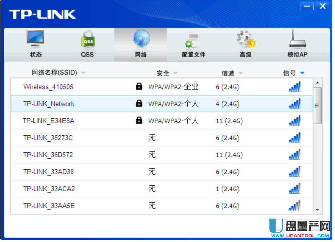The image size is (335, 242).
Task: Click the network list scrollbar thumb
Action: (x=318, y=105)
